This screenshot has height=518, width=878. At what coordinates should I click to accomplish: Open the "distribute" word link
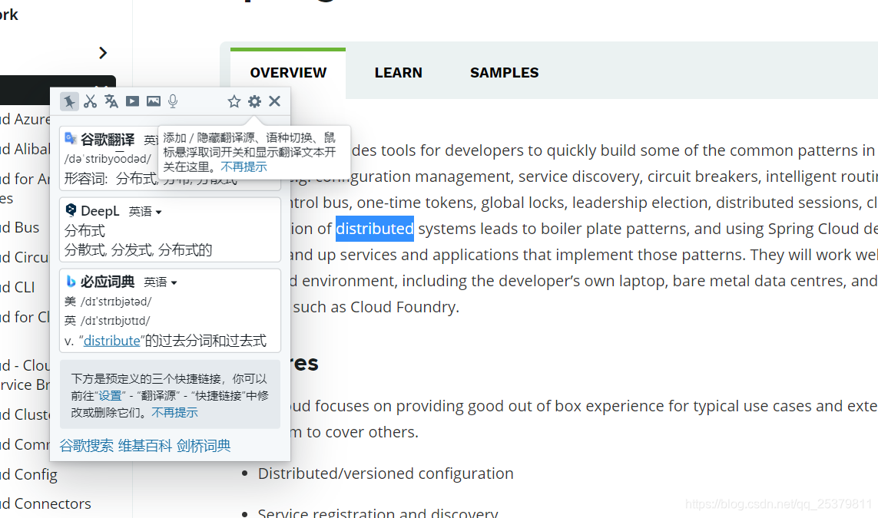111,341
